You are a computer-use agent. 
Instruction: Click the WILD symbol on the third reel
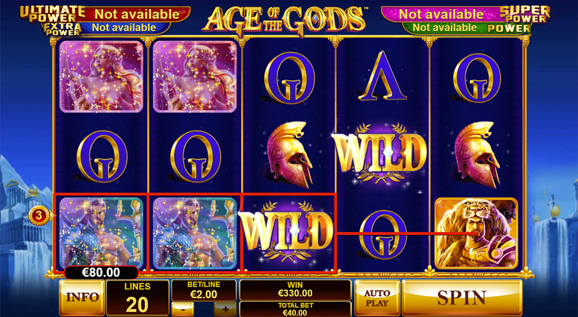(x=288, y=231)
